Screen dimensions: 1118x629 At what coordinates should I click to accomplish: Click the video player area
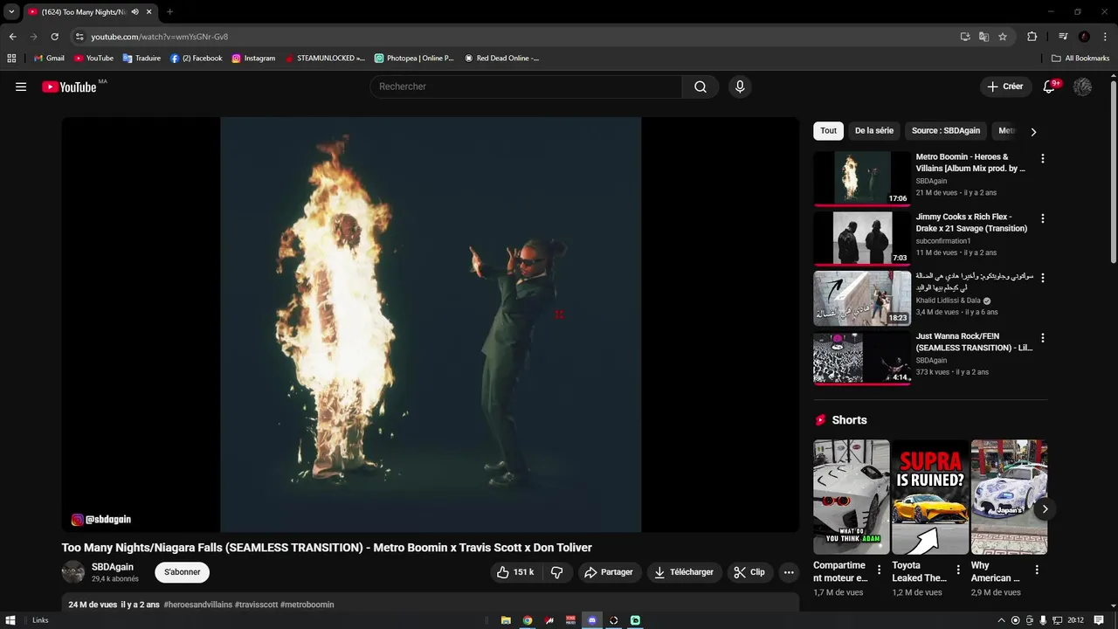(431, 324)
